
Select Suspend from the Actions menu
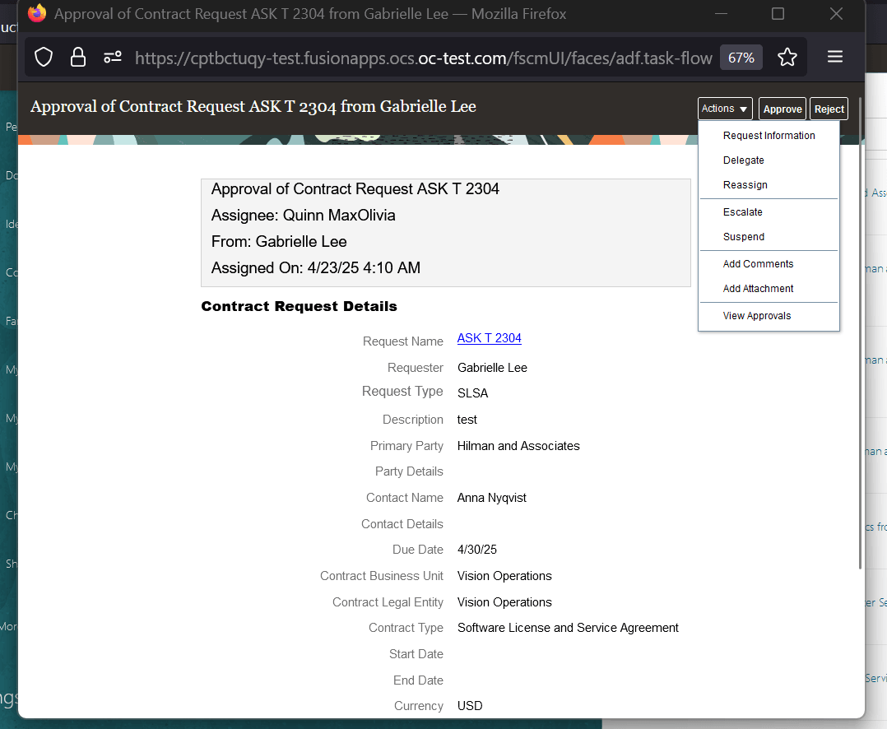[x=743, y=236]
